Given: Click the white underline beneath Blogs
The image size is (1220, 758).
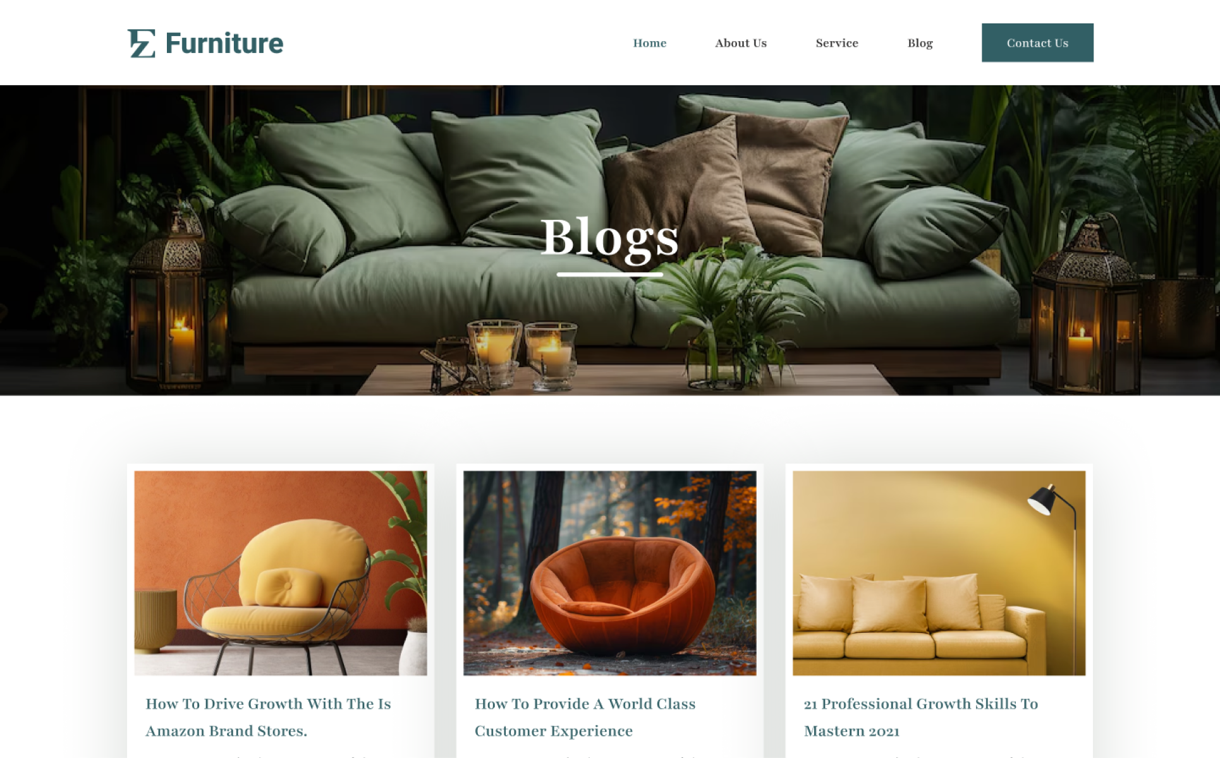Looking at the screenshot, I should [610, 275].
